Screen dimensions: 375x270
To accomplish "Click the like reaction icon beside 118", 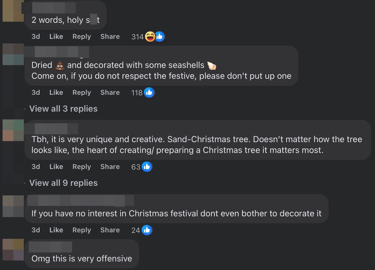I will coord(149,92).
